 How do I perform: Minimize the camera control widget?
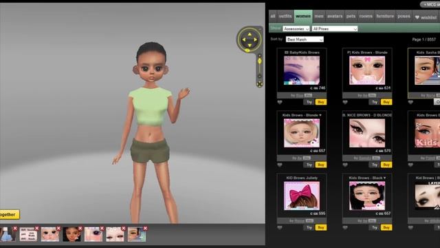[260, 29]
